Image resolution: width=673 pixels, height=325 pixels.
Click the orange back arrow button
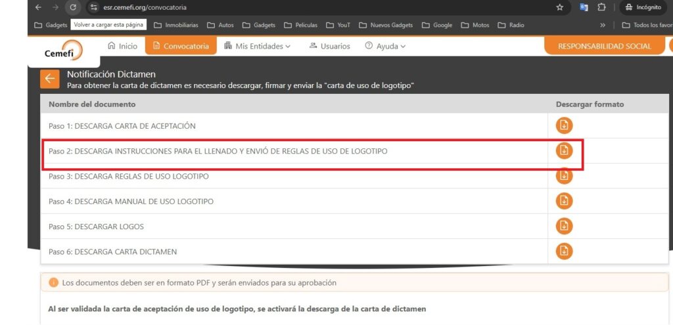click(49, 79)
